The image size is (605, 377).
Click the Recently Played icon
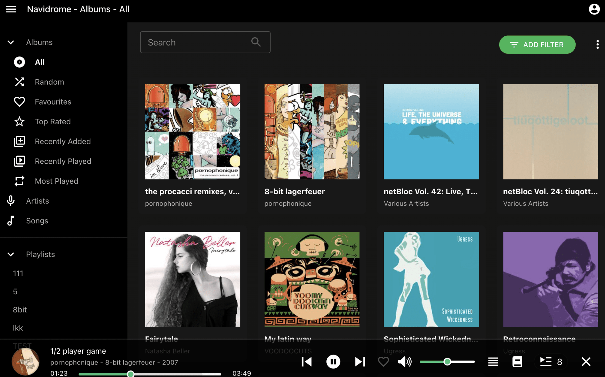[x=19, y=161]
